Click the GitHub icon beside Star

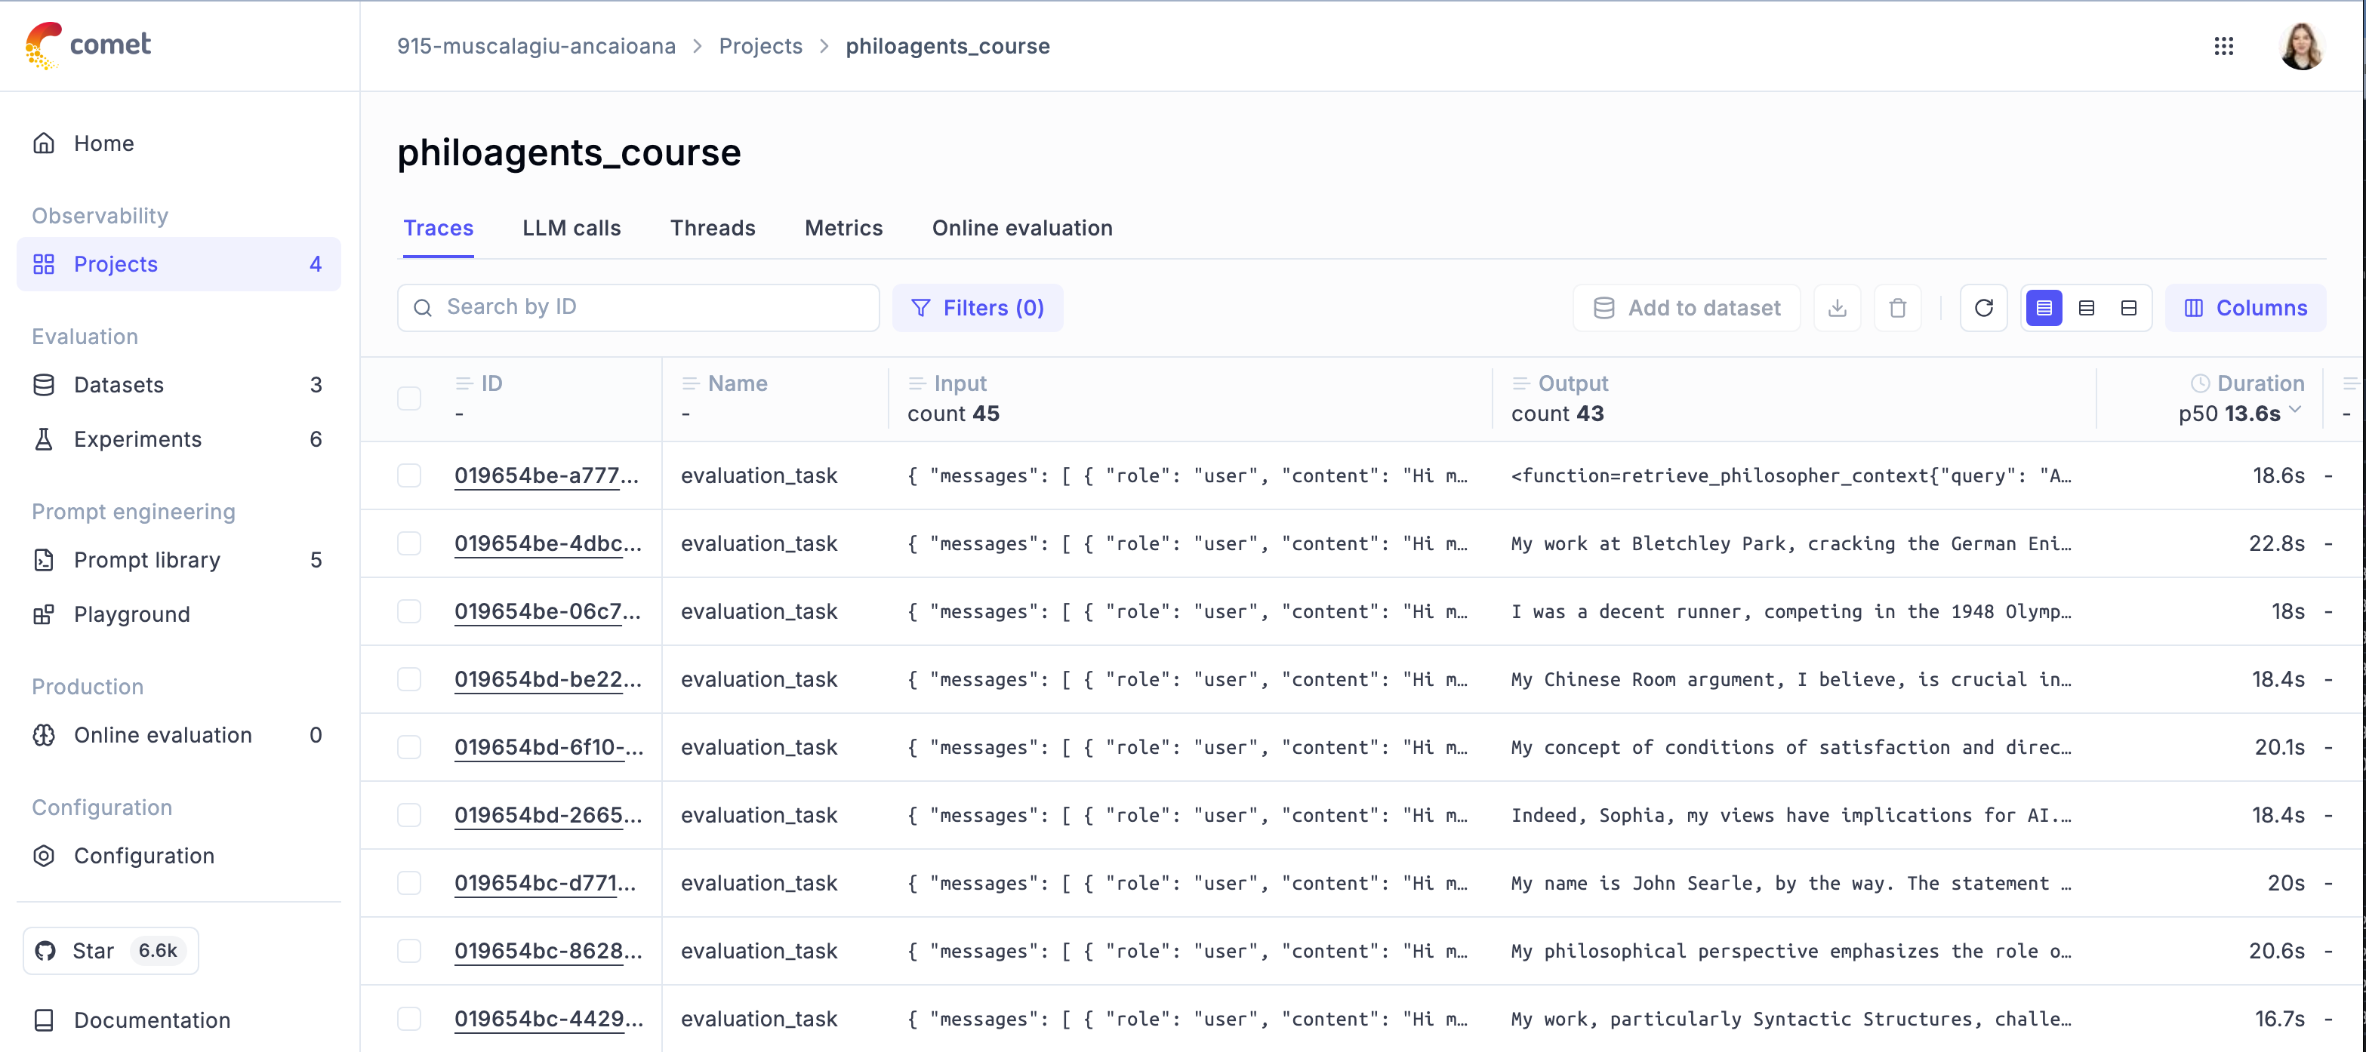[x=46, y=951]
